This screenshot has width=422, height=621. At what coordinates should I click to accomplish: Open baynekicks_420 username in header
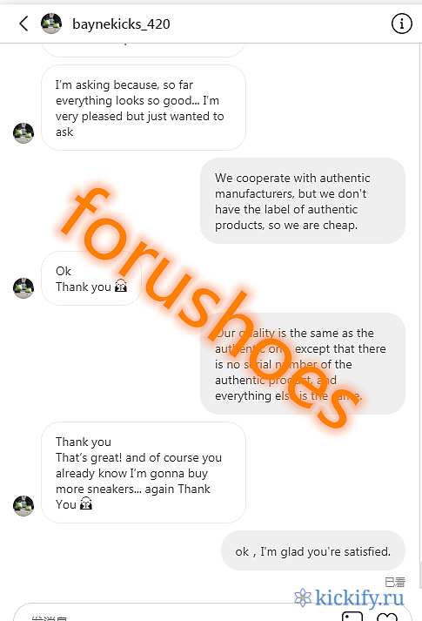121,24
